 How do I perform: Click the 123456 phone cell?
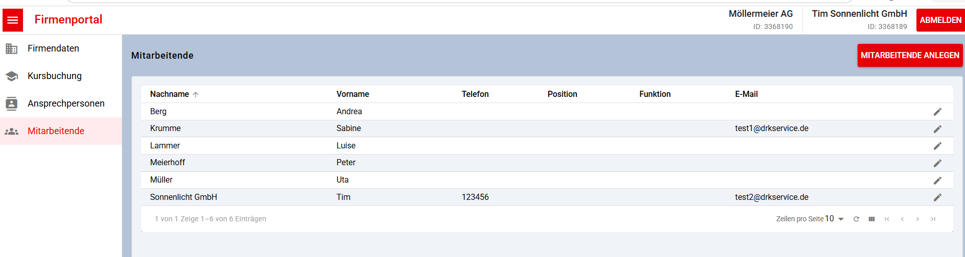coord(475,197)
